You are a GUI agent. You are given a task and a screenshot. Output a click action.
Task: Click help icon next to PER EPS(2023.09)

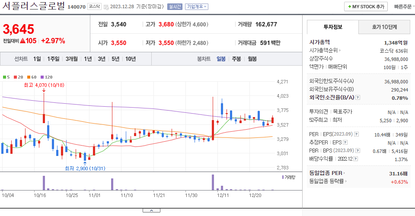point(356,134)
